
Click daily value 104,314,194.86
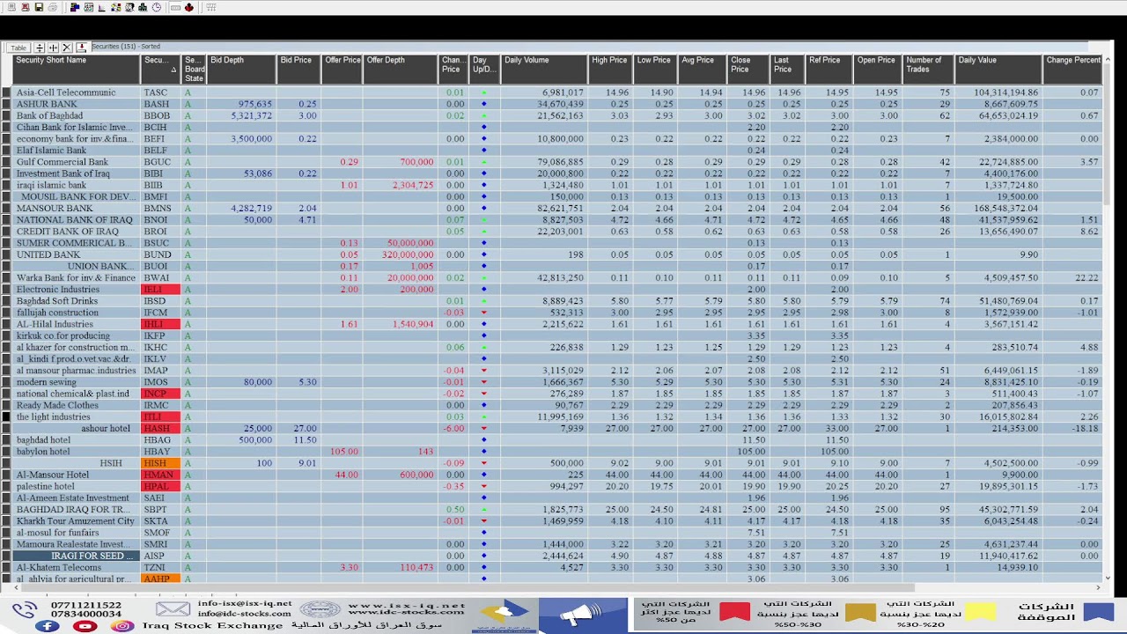[x=998, y=92]
